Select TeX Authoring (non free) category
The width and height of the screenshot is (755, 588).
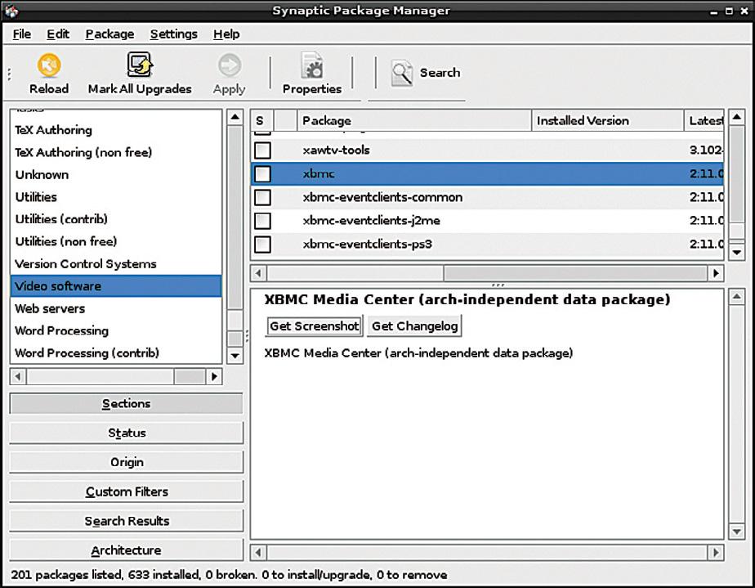(x=115, y=152)
